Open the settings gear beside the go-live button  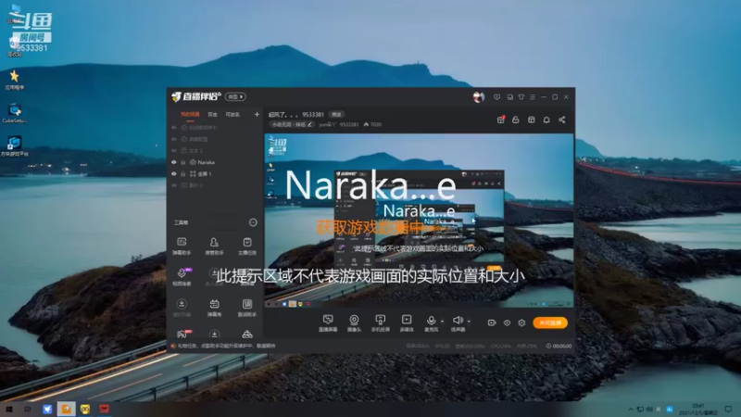[521, 322]
